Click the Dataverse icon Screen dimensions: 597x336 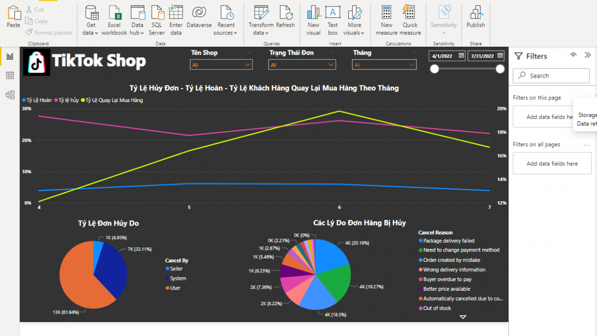point(199,14)
